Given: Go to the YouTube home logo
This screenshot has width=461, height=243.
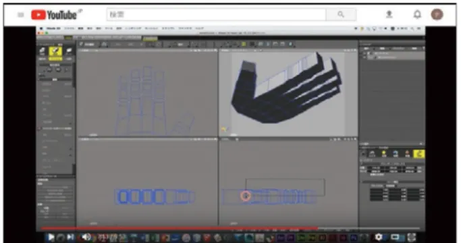Looking at the screenshot, I should coord(55,15).
